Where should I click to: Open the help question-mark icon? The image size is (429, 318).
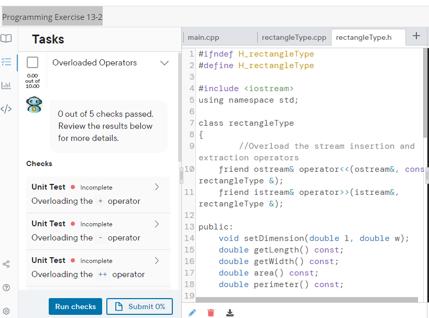pos(7,288)
